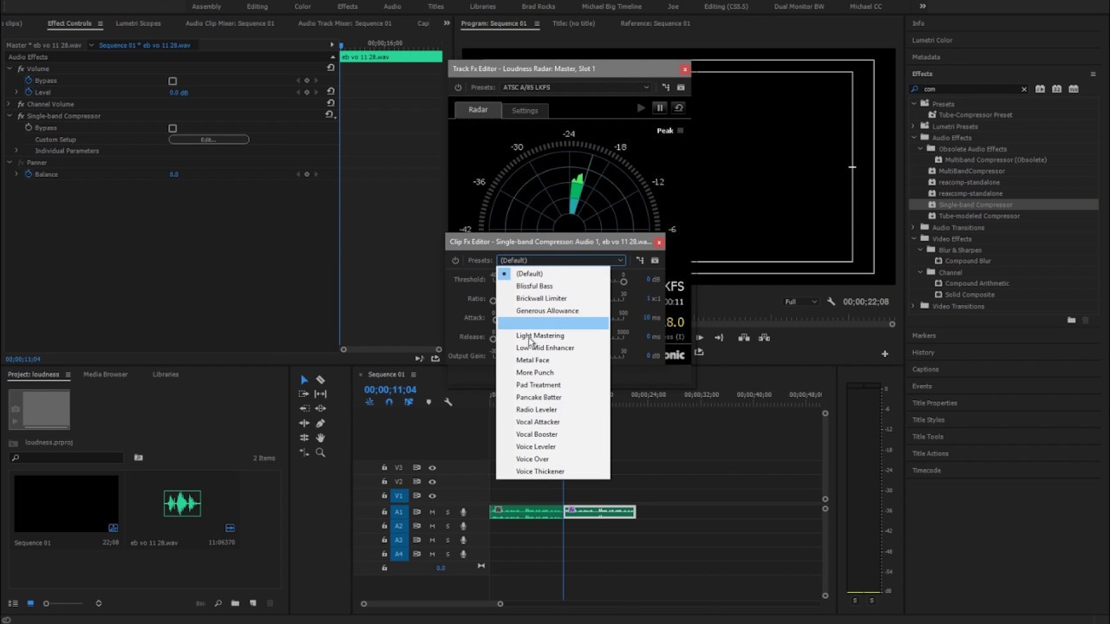
Task: Pause the Loudness Radar
Action: pos(660,107)
